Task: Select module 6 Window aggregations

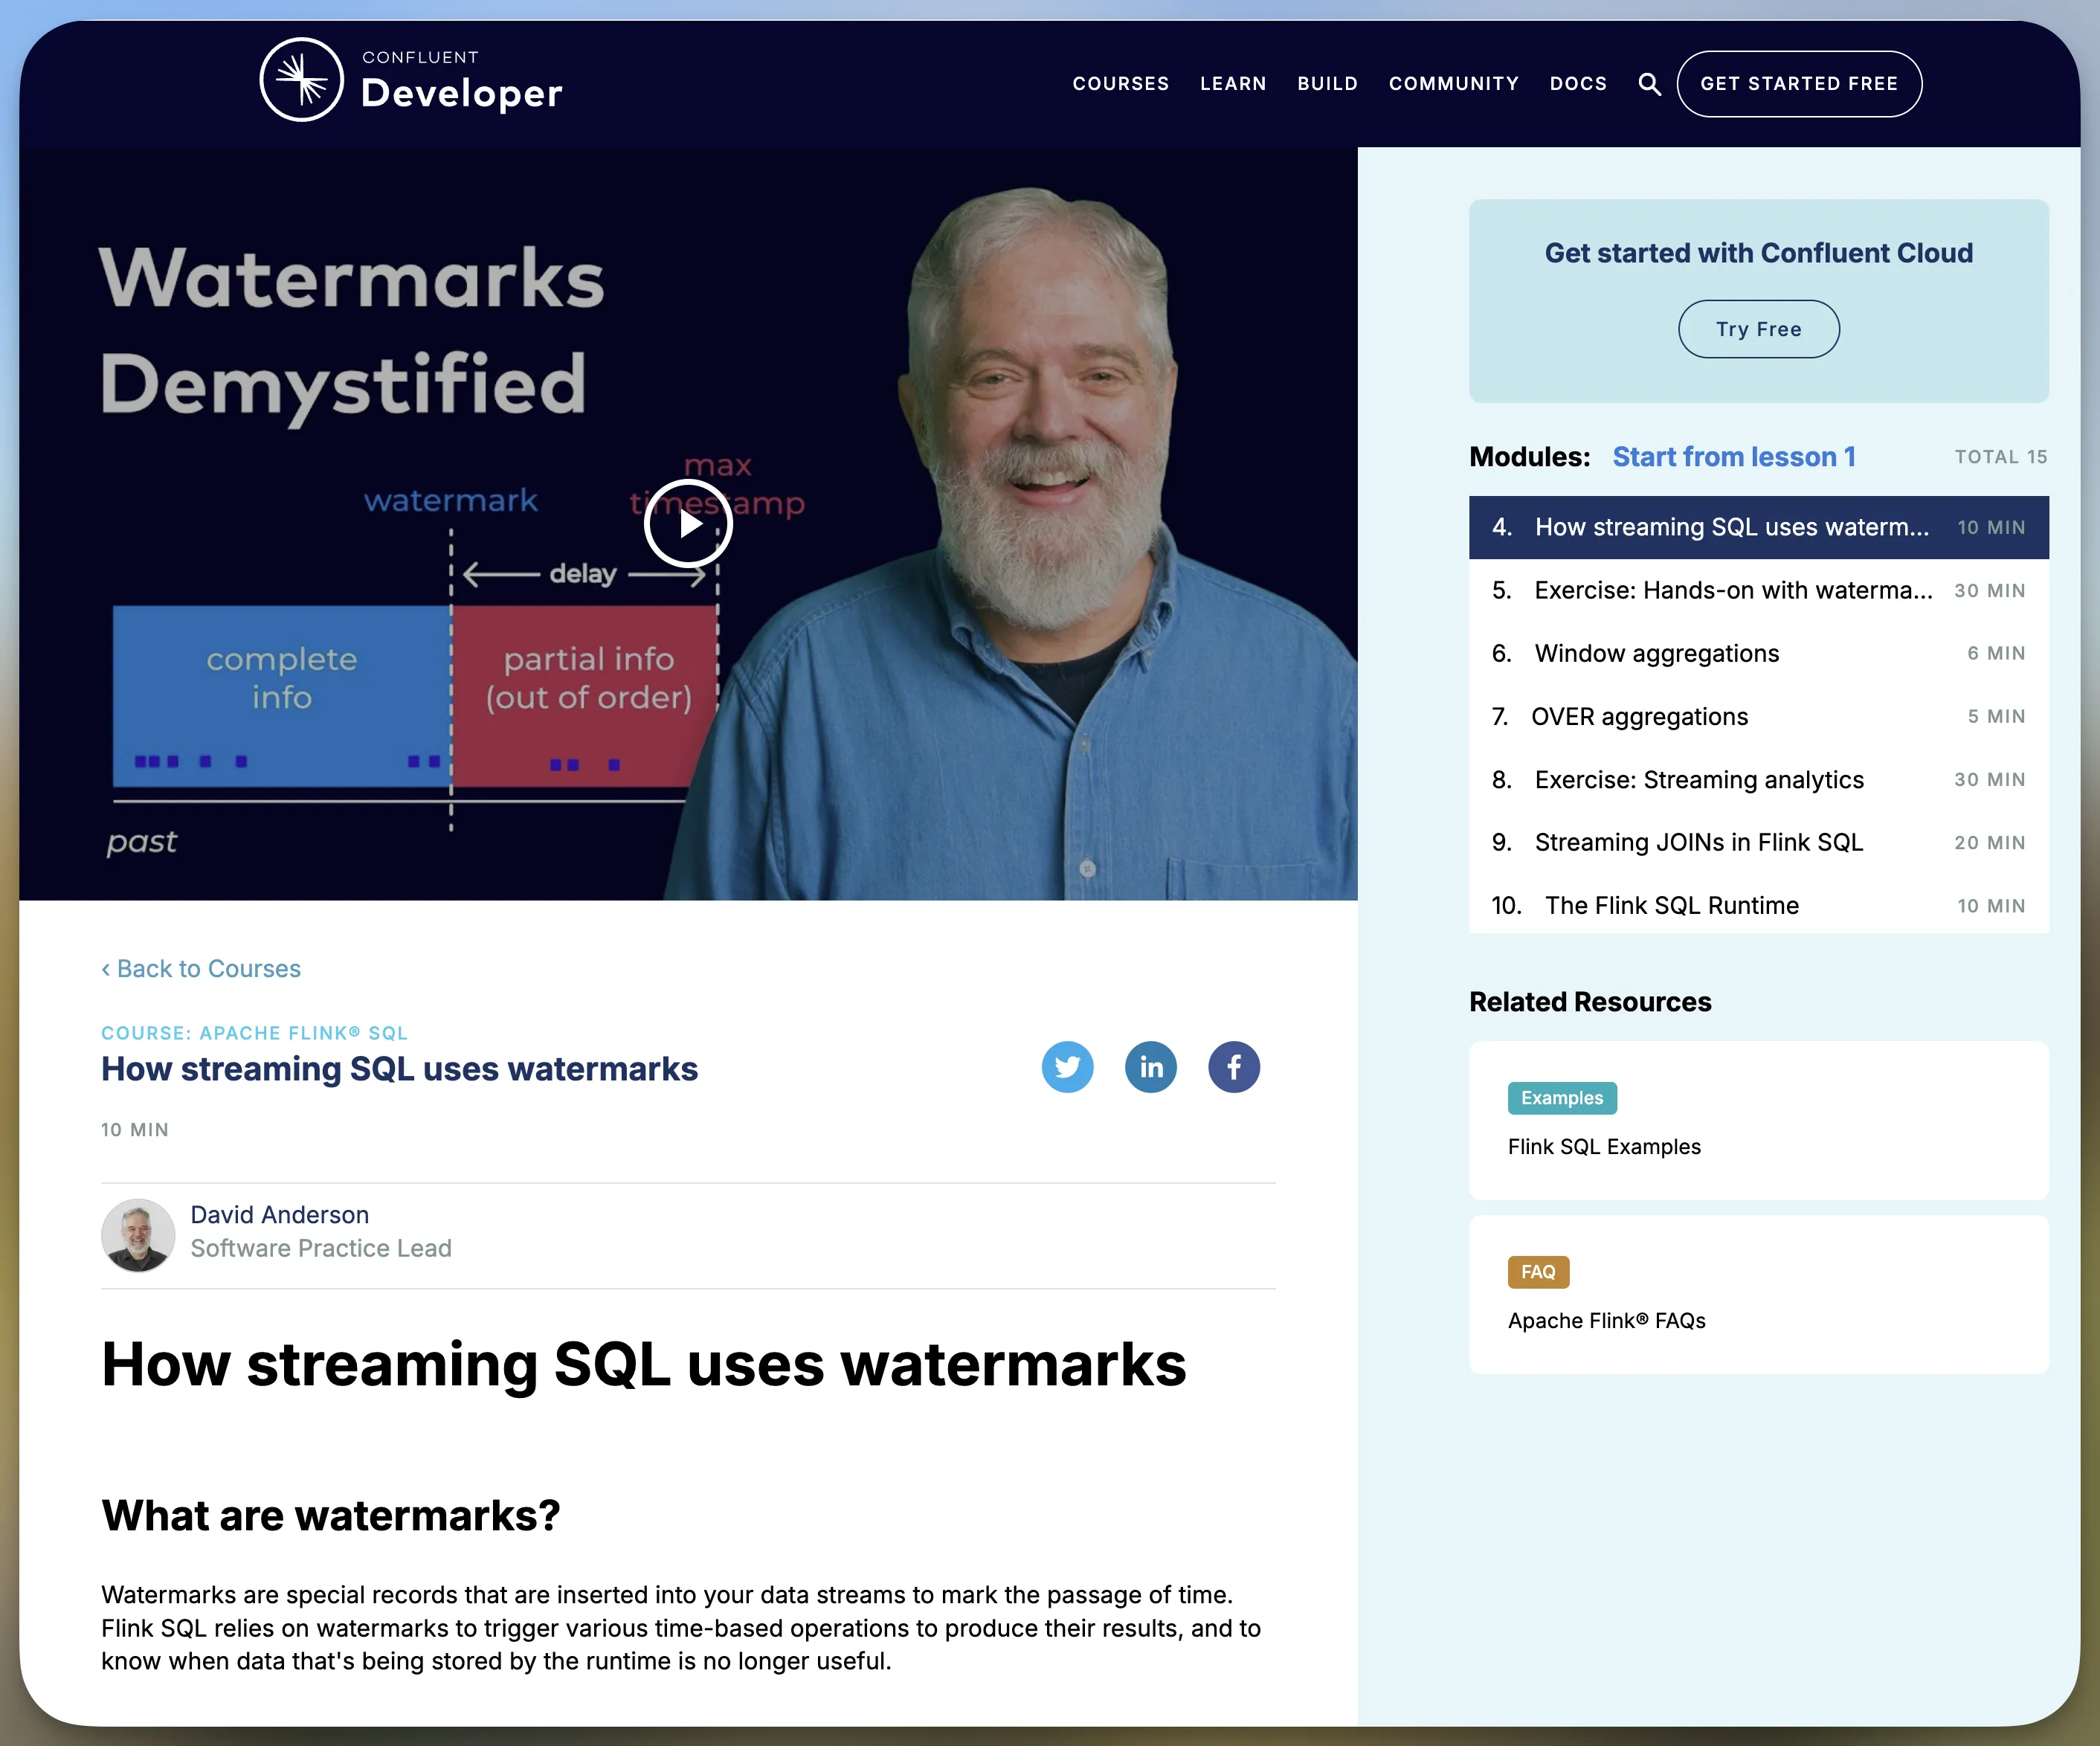Action: tap(1656, 653)
